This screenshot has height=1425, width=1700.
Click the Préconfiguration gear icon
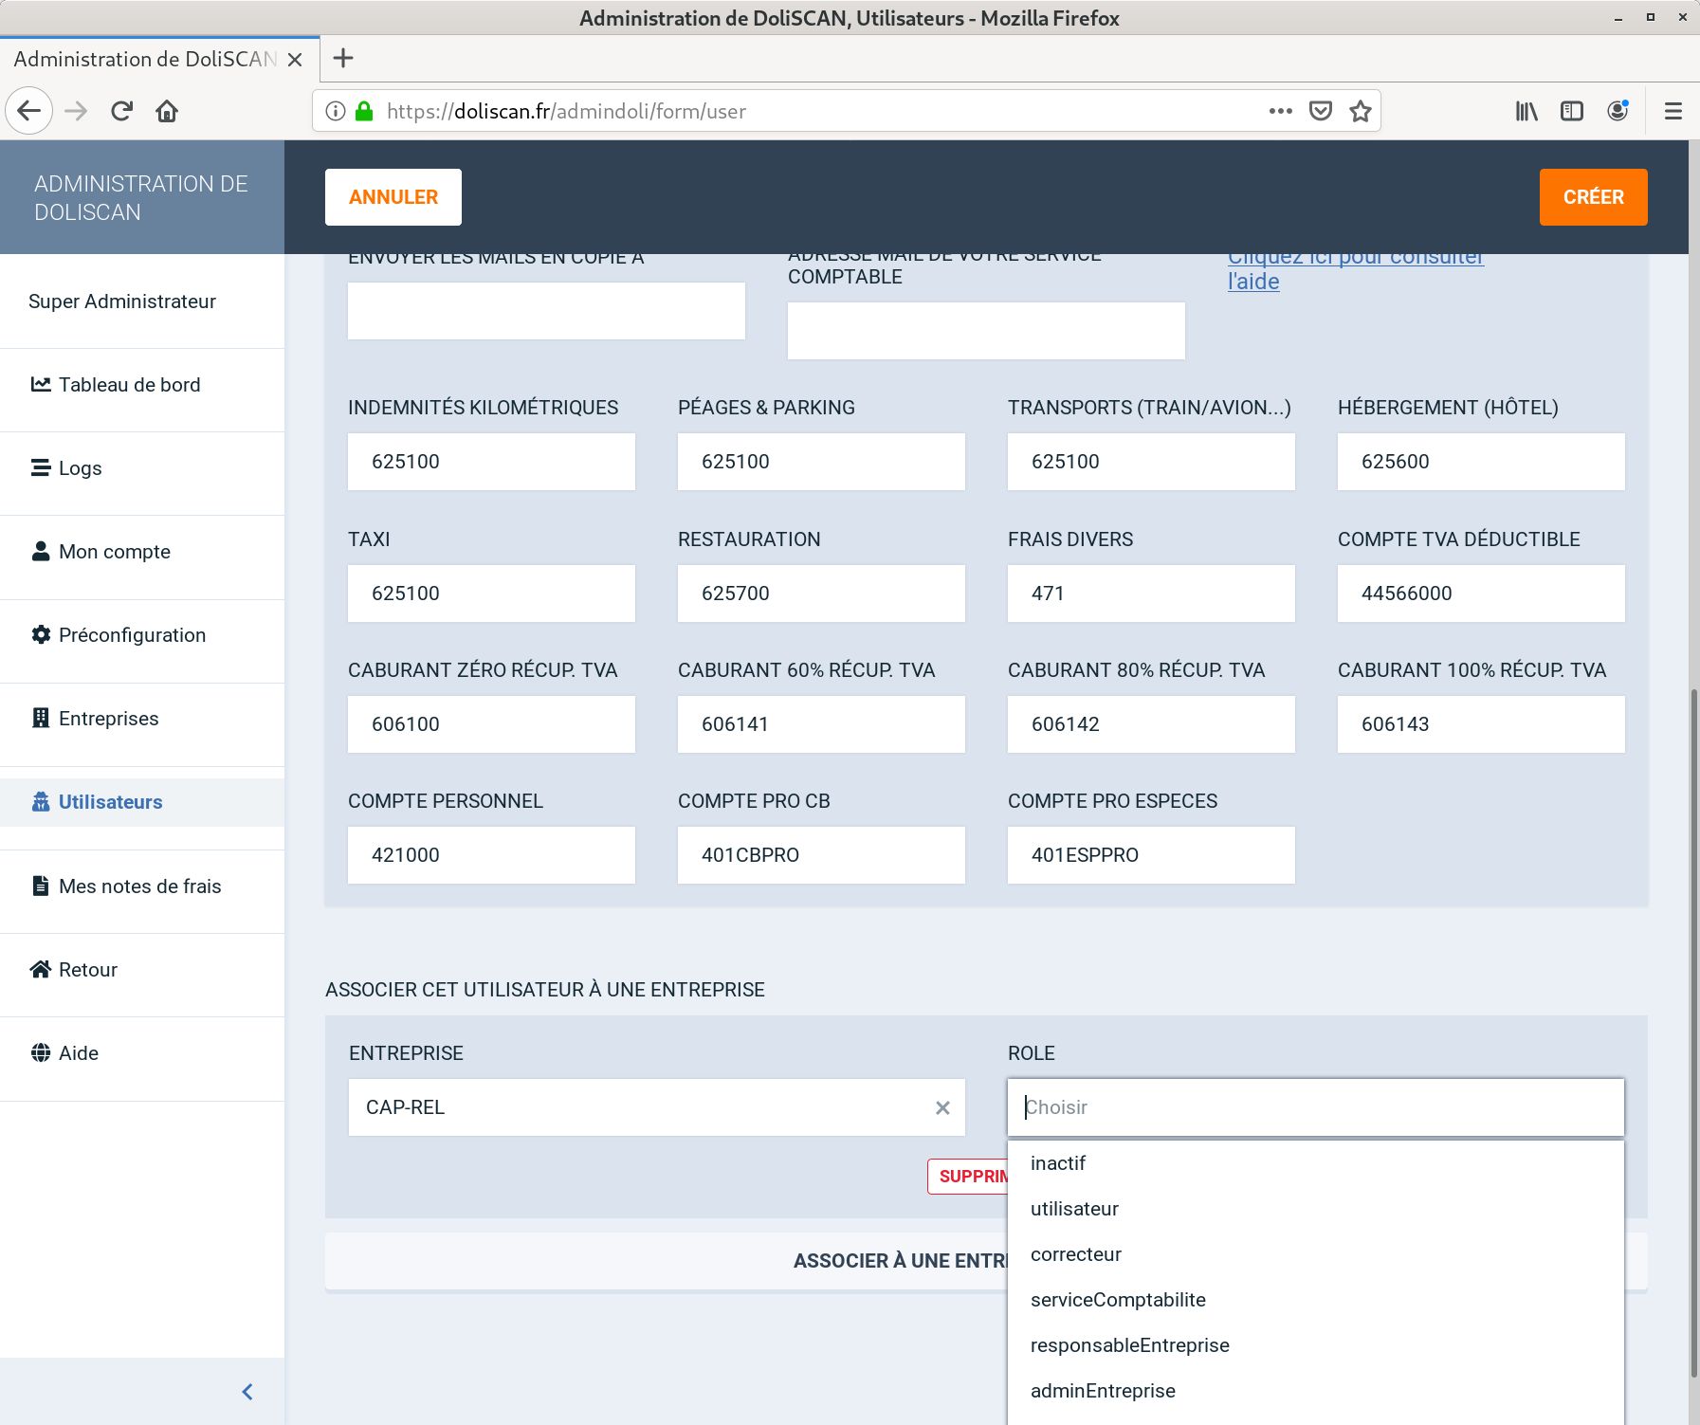pos(41,635)
